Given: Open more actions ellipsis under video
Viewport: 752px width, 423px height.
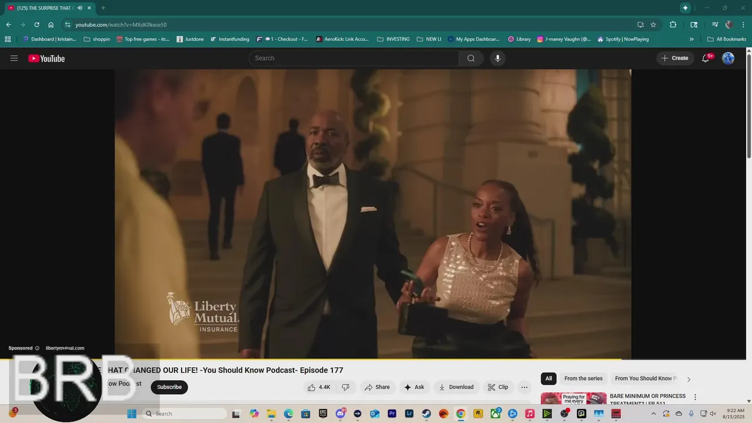Looking at the screenshot, I should 525,387.
